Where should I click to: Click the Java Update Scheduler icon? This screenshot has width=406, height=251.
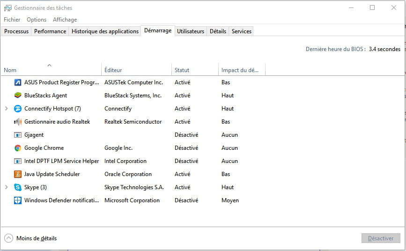tap(18, 174)
